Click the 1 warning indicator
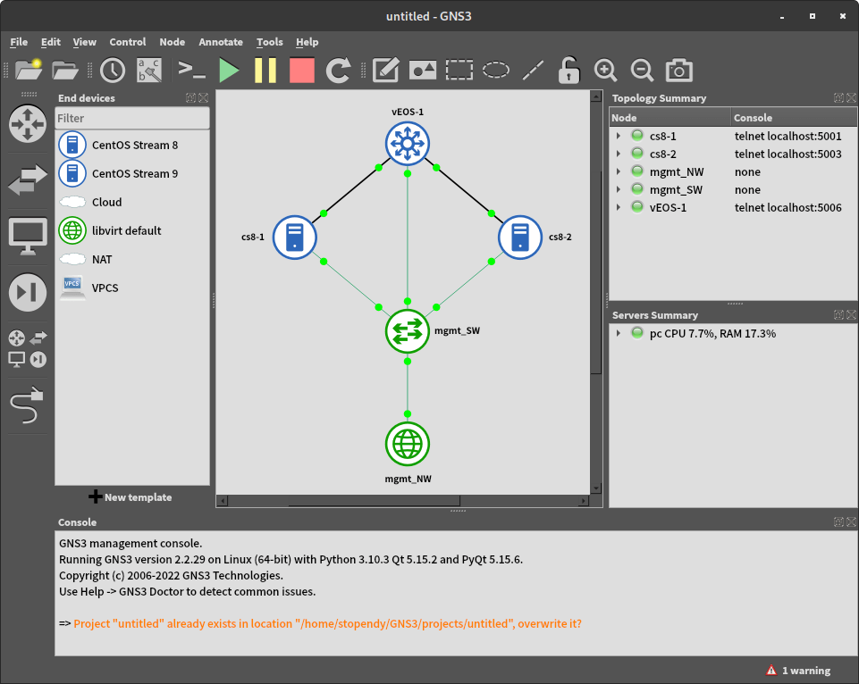The height and width of the screenshot is (684, 859). pos(800,670)
